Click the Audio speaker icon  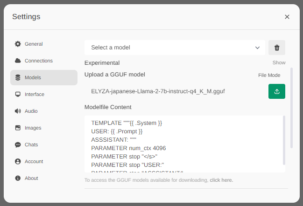coord(18,111)
